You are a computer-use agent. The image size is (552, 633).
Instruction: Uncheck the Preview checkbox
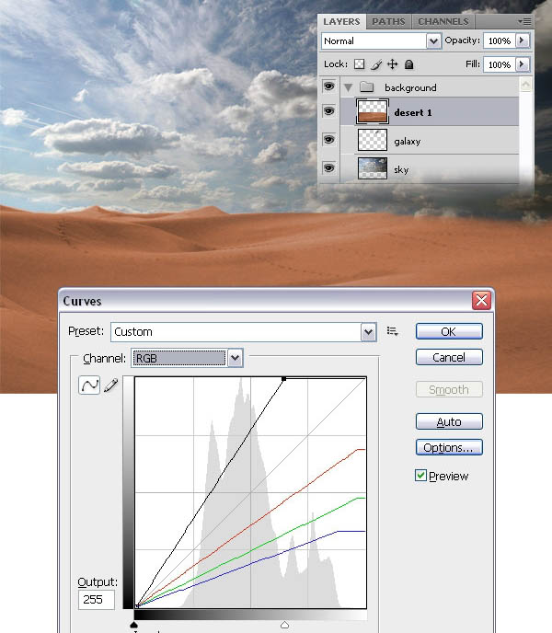coord(420,476)
